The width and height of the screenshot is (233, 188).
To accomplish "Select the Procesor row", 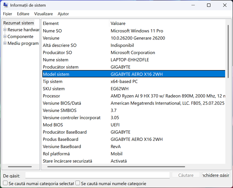I will (134, 96).
